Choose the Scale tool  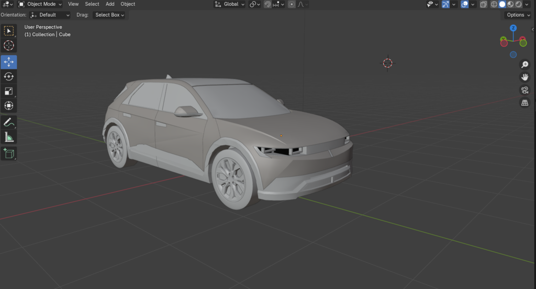click(9, 91)
